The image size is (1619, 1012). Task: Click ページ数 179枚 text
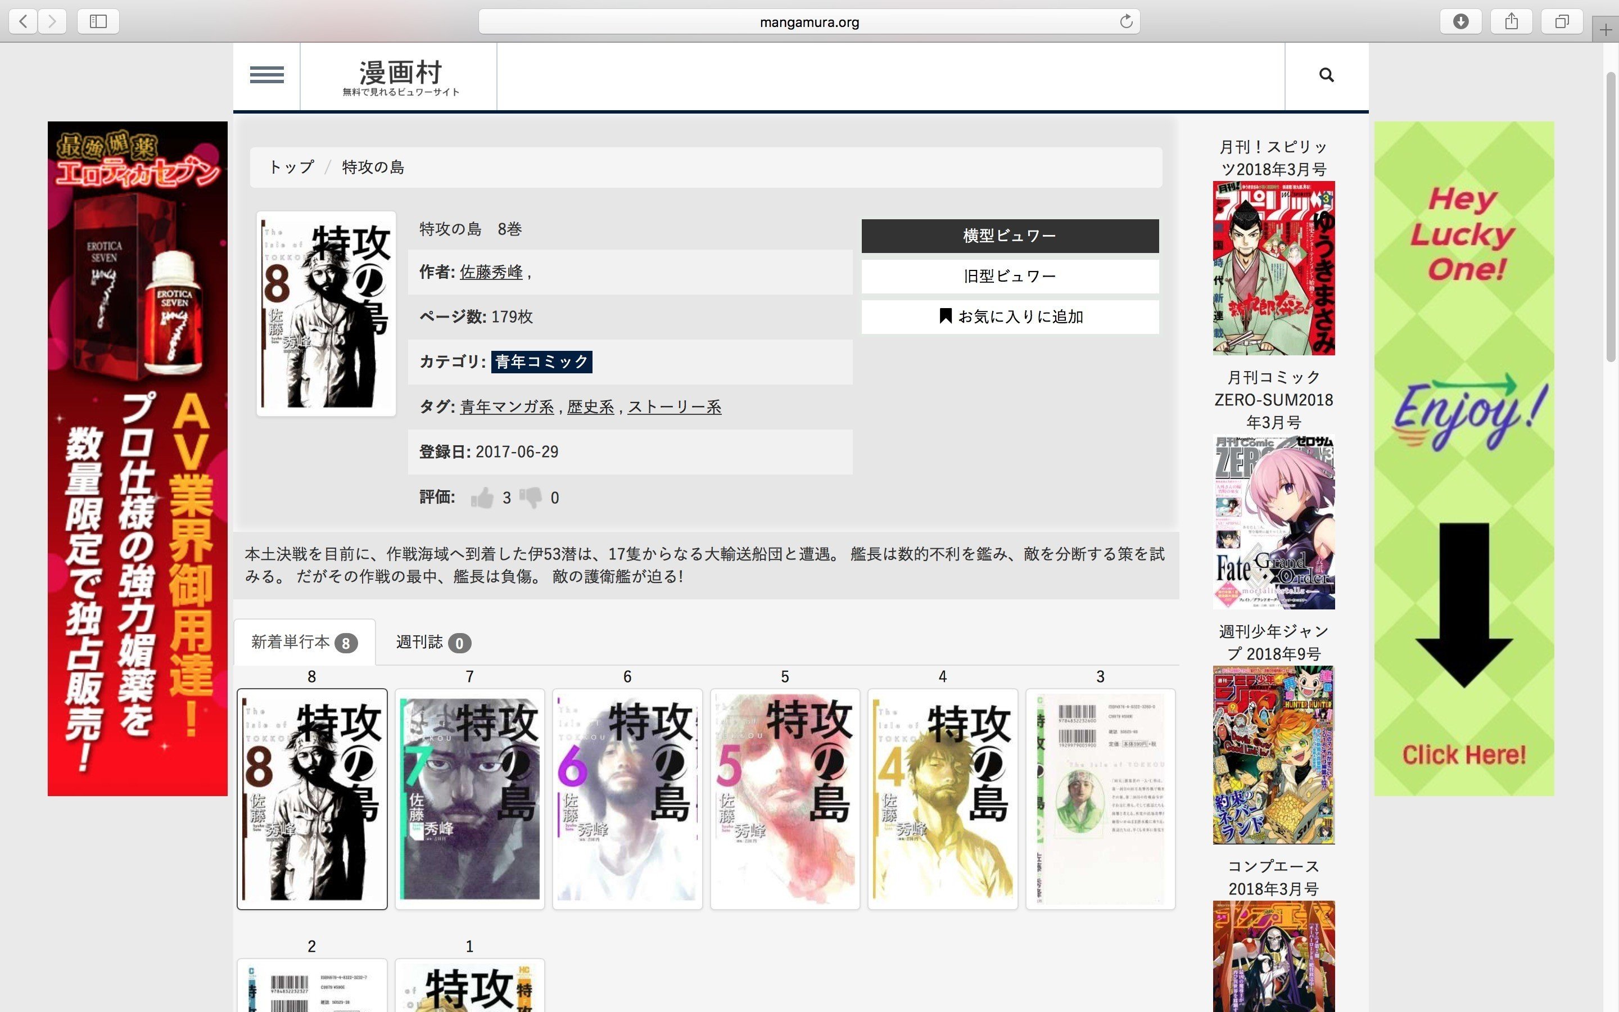click(x=476, y=317)
